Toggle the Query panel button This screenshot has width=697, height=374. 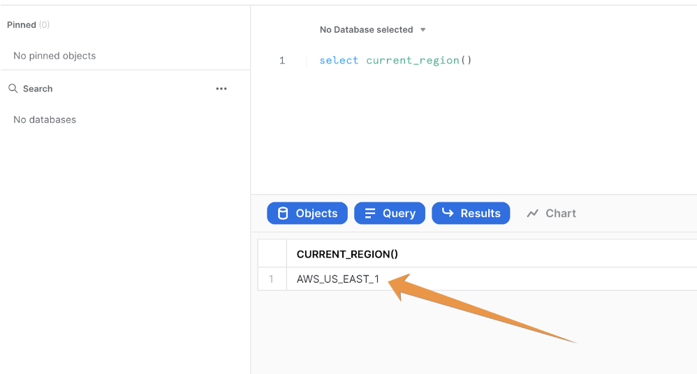(x=390, y=214)
